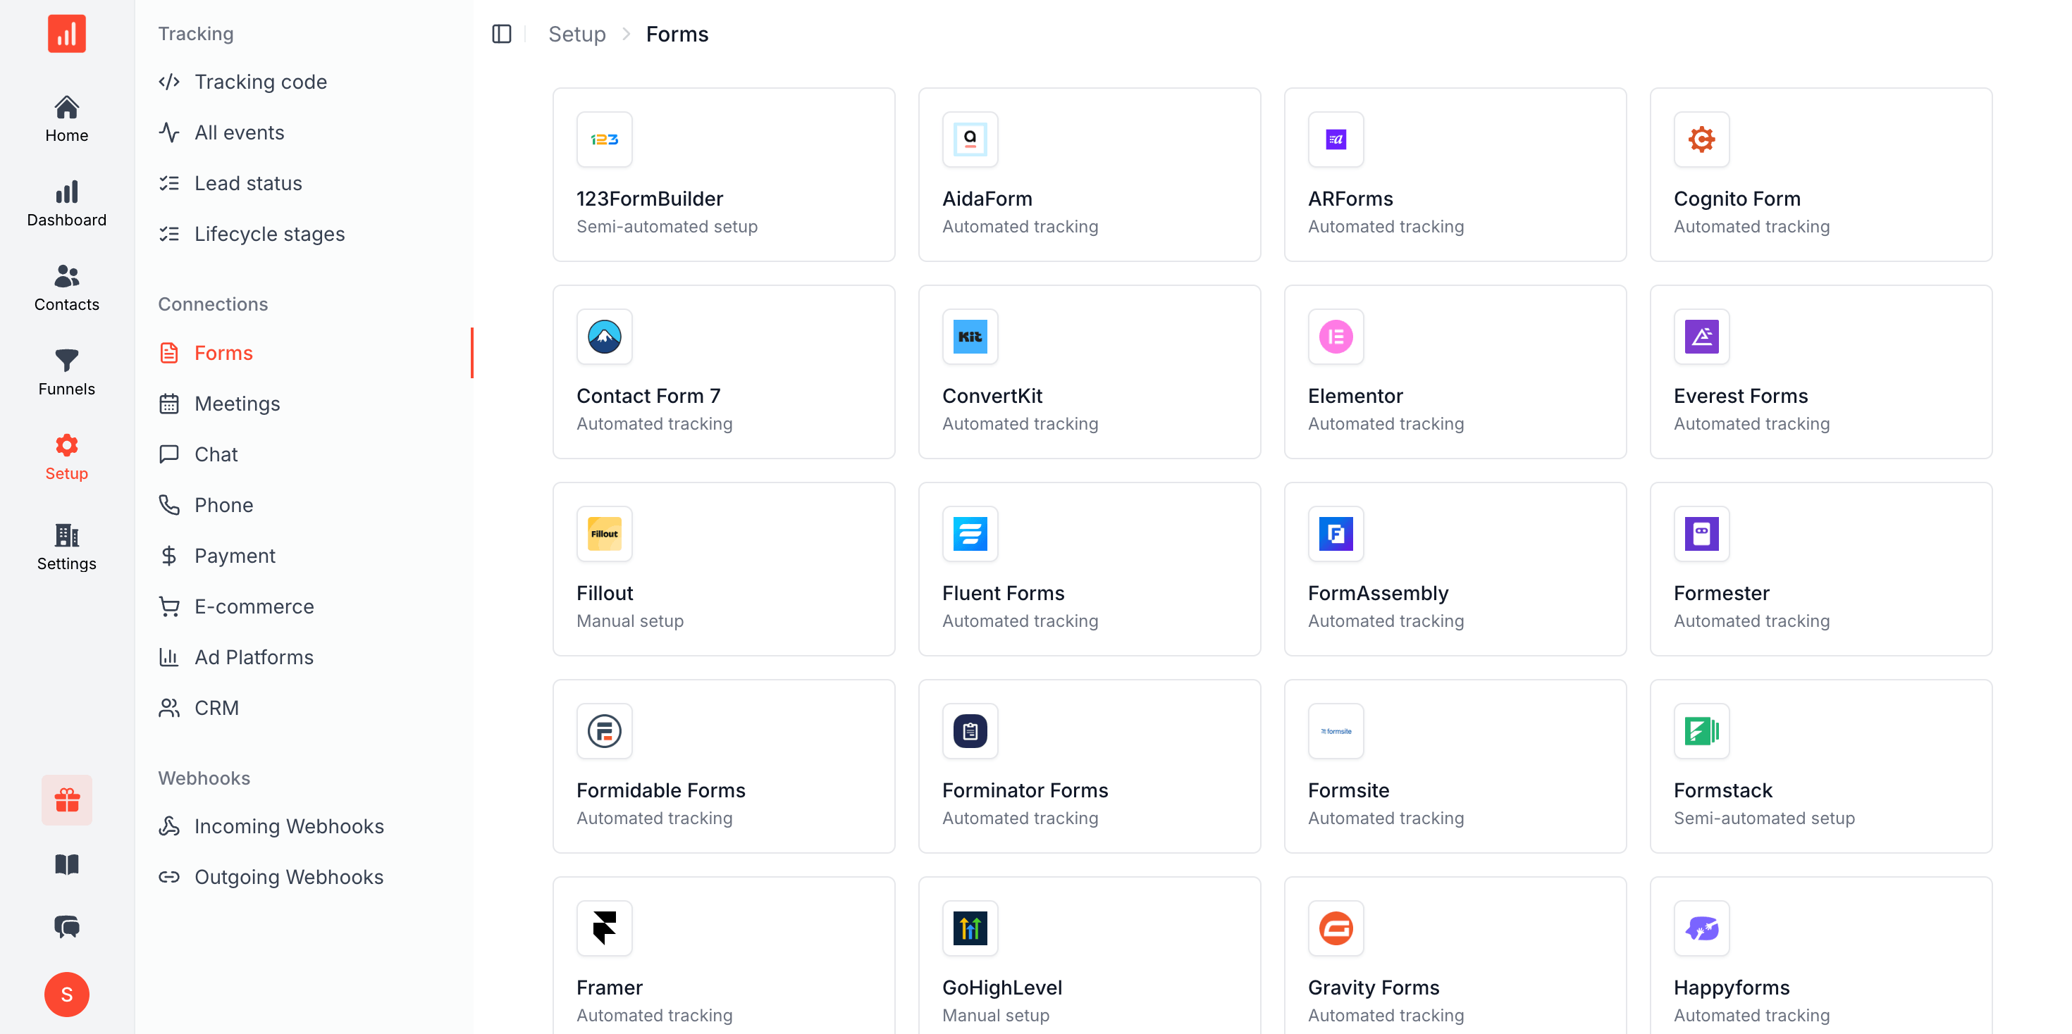Click the ConvertKit Kit logo
This screenshot has width=2072, height=1034.
(970, 336)
